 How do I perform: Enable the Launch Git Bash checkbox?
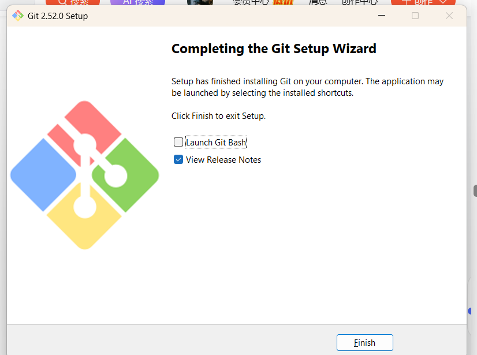[x=178, y=142]
